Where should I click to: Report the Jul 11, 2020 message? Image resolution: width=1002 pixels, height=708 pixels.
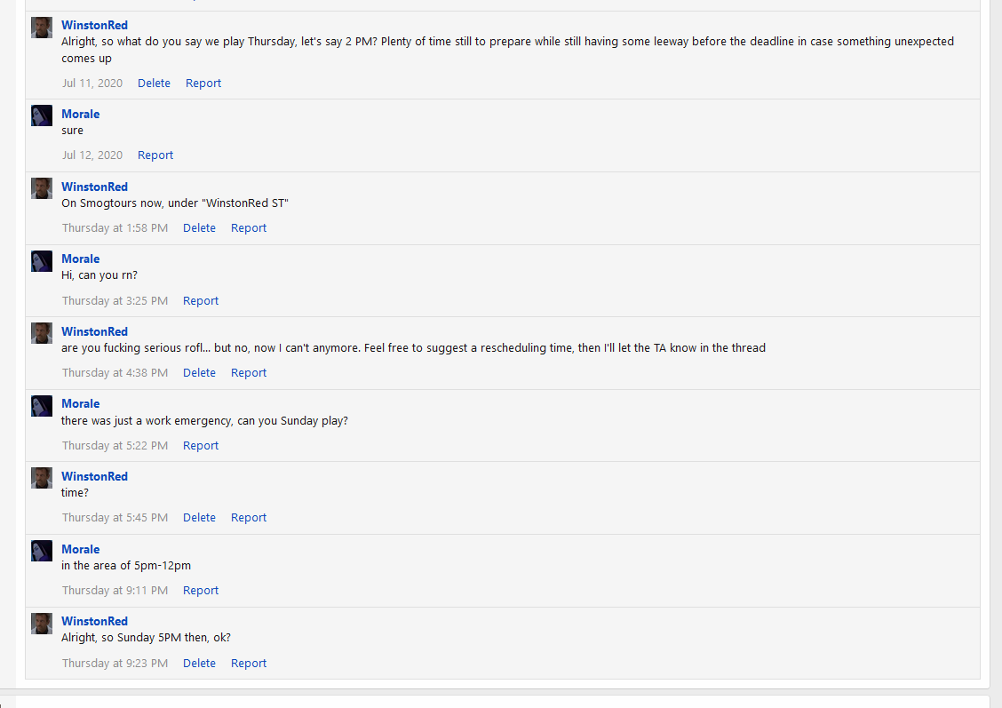tap(203, 84)
